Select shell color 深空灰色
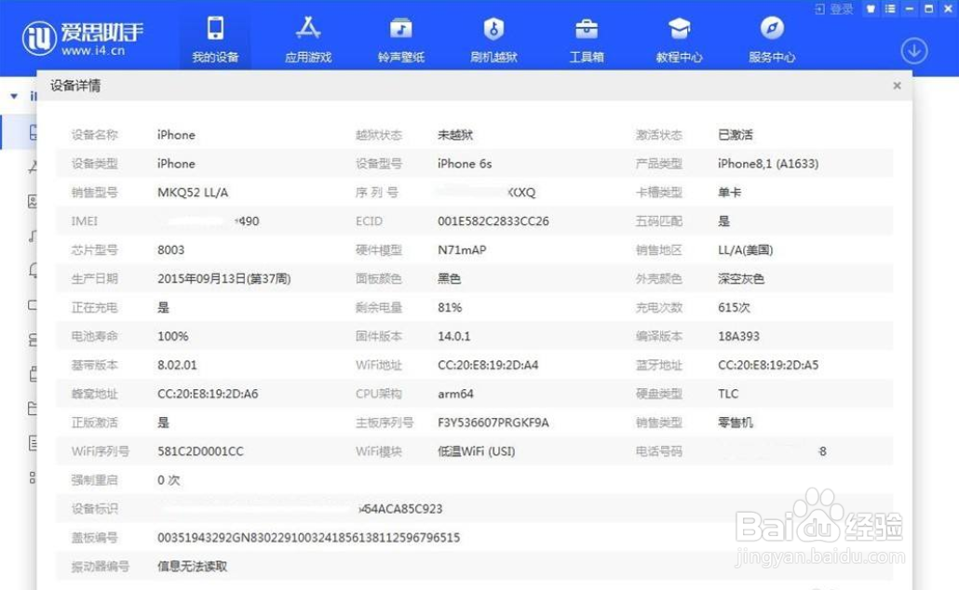This screenshot has width=959, height=590. 740,279
